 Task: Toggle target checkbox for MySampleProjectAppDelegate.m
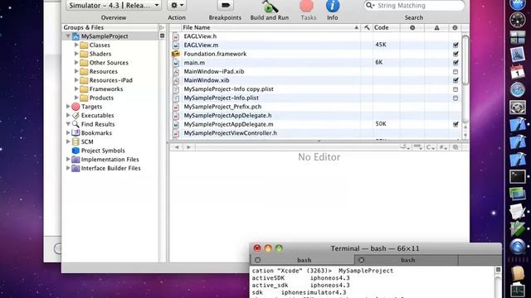[455, 124]
